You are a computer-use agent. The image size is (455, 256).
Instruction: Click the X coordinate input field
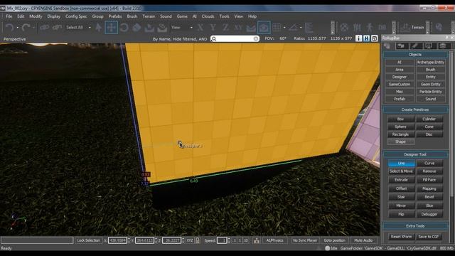[x=117, y=240]
